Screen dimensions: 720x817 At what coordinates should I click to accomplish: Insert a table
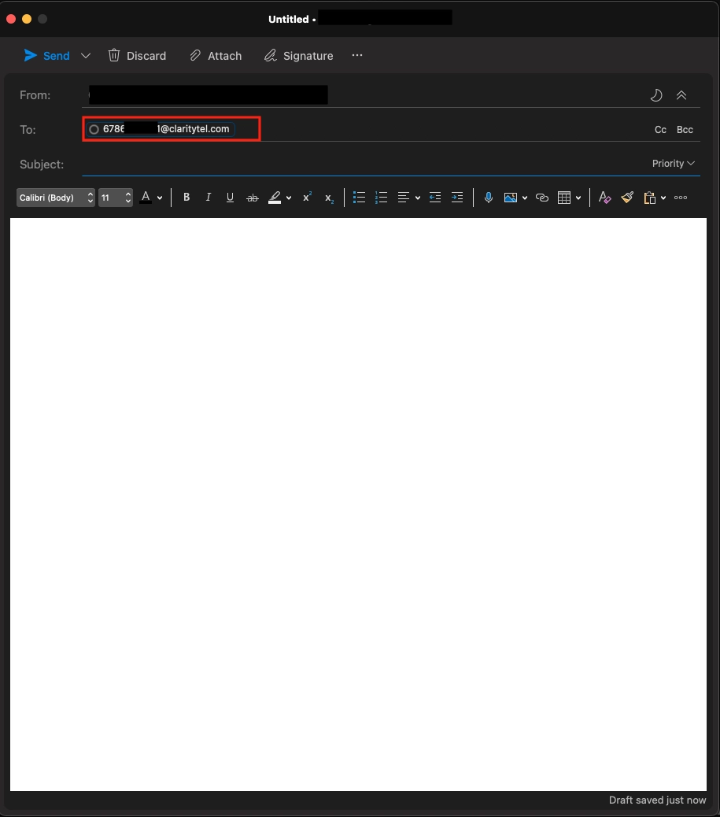pyautogui.click(x=564, y=198)
